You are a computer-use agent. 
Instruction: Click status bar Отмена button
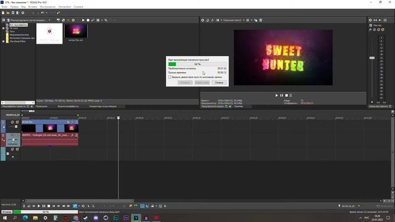coord(7,212)
